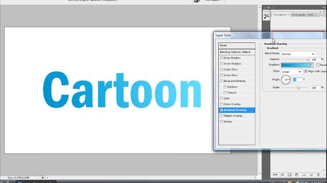Click the fx add layer style icon
327x183 pixels.
(282, 175)
